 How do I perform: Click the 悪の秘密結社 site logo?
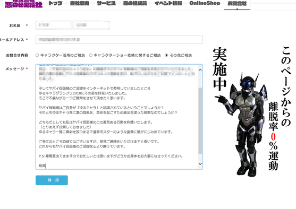pos(23,4)
